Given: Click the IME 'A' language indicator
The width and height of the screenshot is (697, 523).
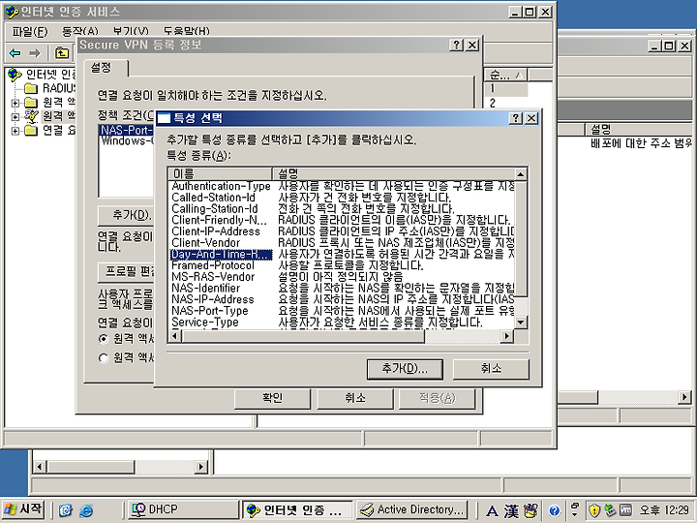Looking at the screenshot, I should pyautogui.click(x=492, y=510).
